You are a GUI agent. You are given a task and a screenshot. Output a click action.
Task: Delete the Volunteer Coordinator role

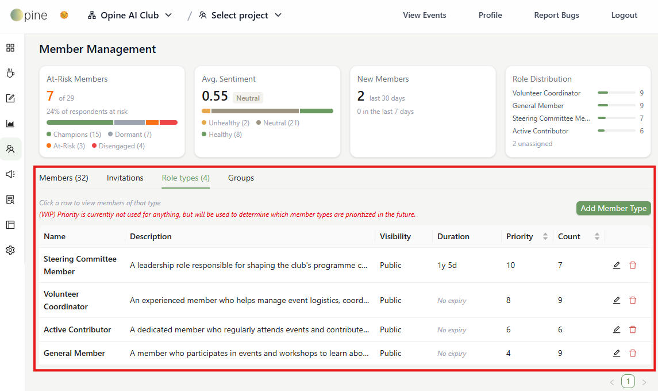coord(632,300)
